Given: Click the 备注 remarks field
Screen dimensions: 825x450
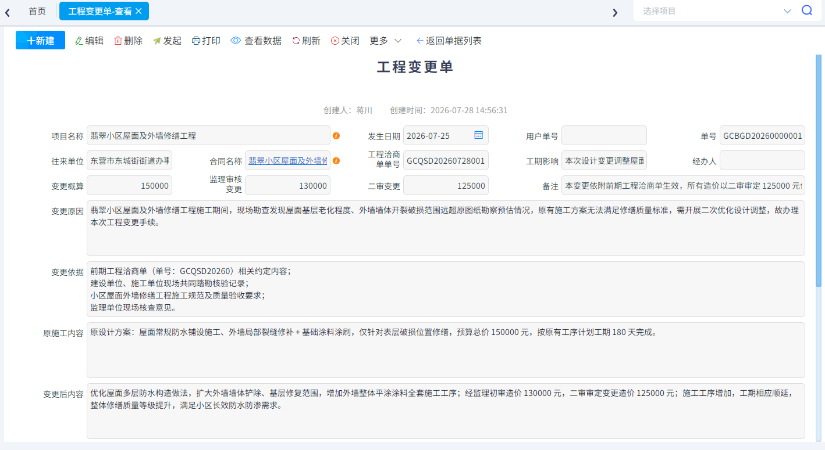Looking at the screenshot, I should pos(683,185).
